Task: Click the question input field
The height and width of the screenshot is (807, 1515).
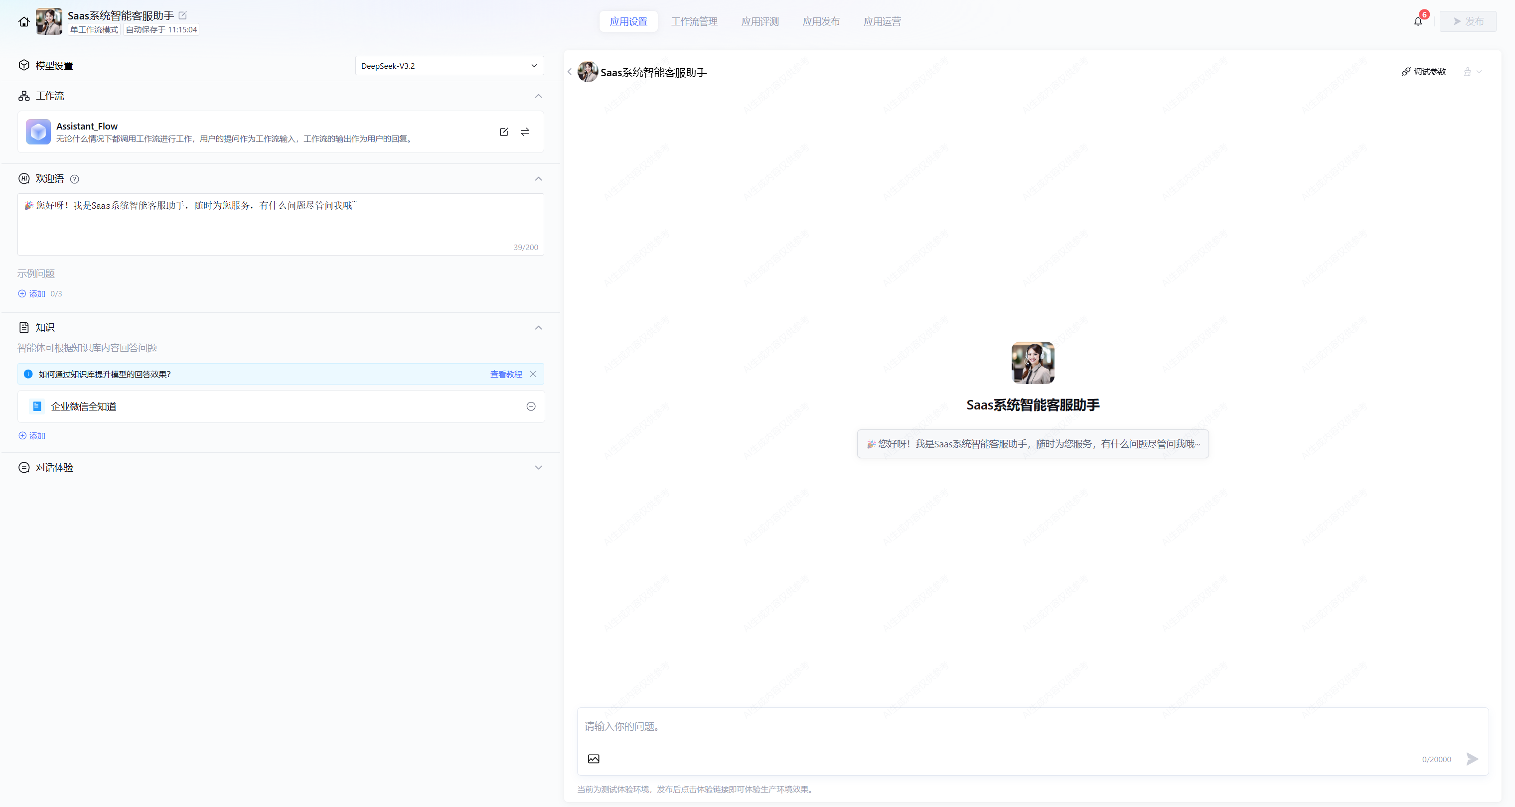Action: tap(1000, 726)
